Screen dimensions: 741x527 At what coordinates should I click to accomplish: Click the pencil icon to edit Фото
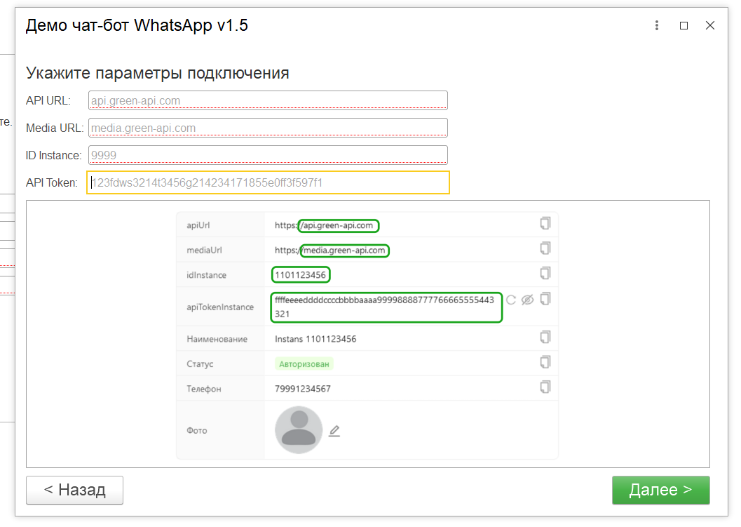pos(334,429)
